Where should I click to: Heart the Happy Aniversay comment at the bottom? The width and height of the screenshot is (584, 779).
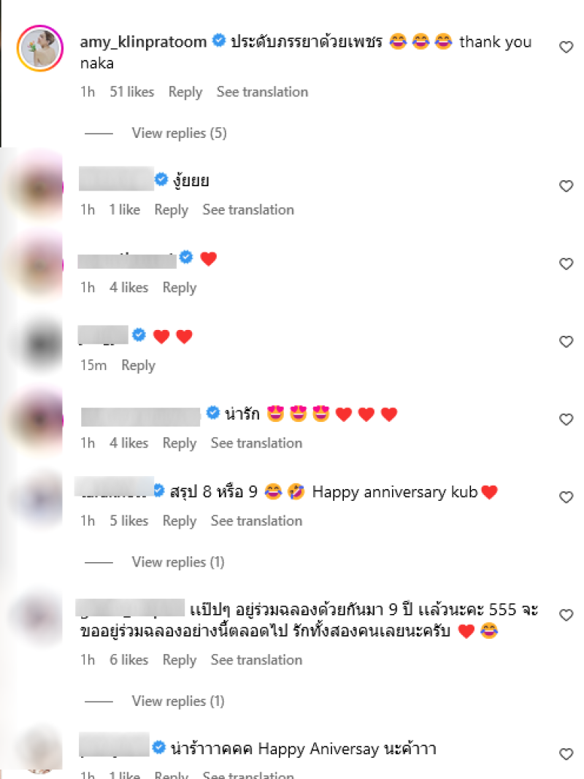(566, 754)
